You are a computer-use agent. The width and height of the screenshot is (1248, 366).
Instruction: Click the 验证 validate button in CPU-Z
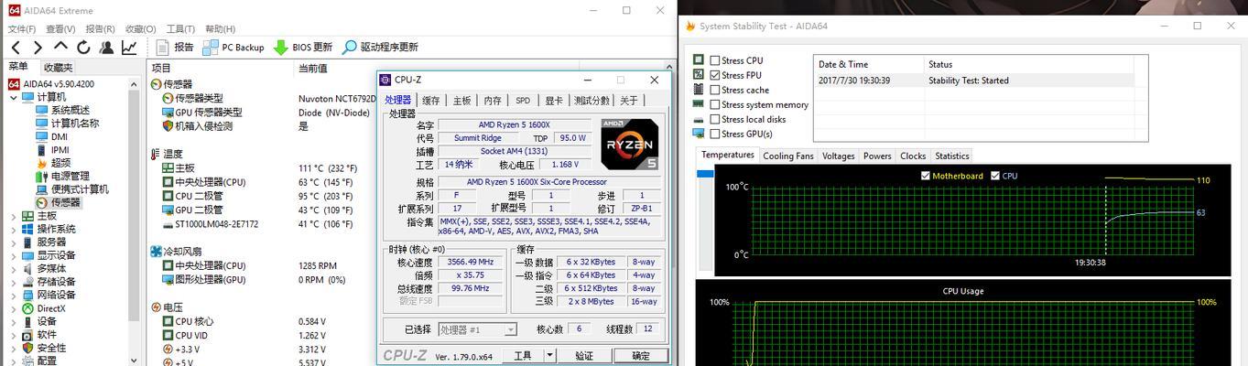coord(584,356)
